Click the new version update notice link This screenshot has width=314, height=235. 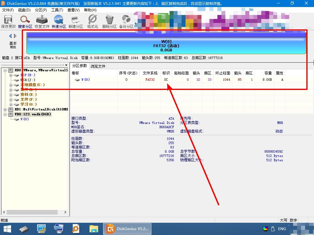click(x=103, y=3)
